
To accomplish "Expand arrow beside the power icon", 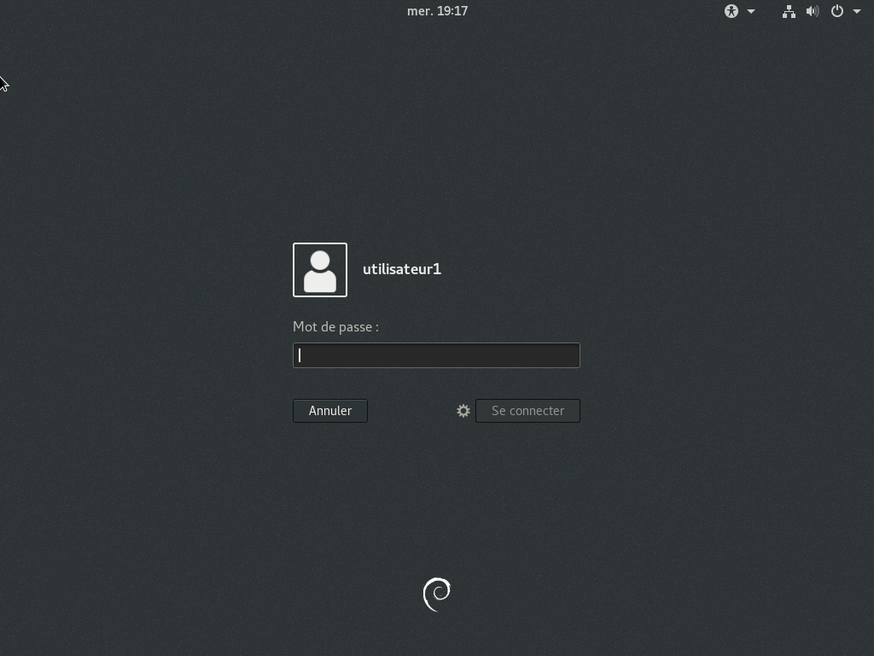I will click(857, 11).
